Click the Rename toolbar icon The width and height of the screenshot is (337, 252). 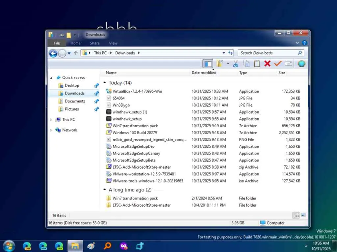(288, 63)
